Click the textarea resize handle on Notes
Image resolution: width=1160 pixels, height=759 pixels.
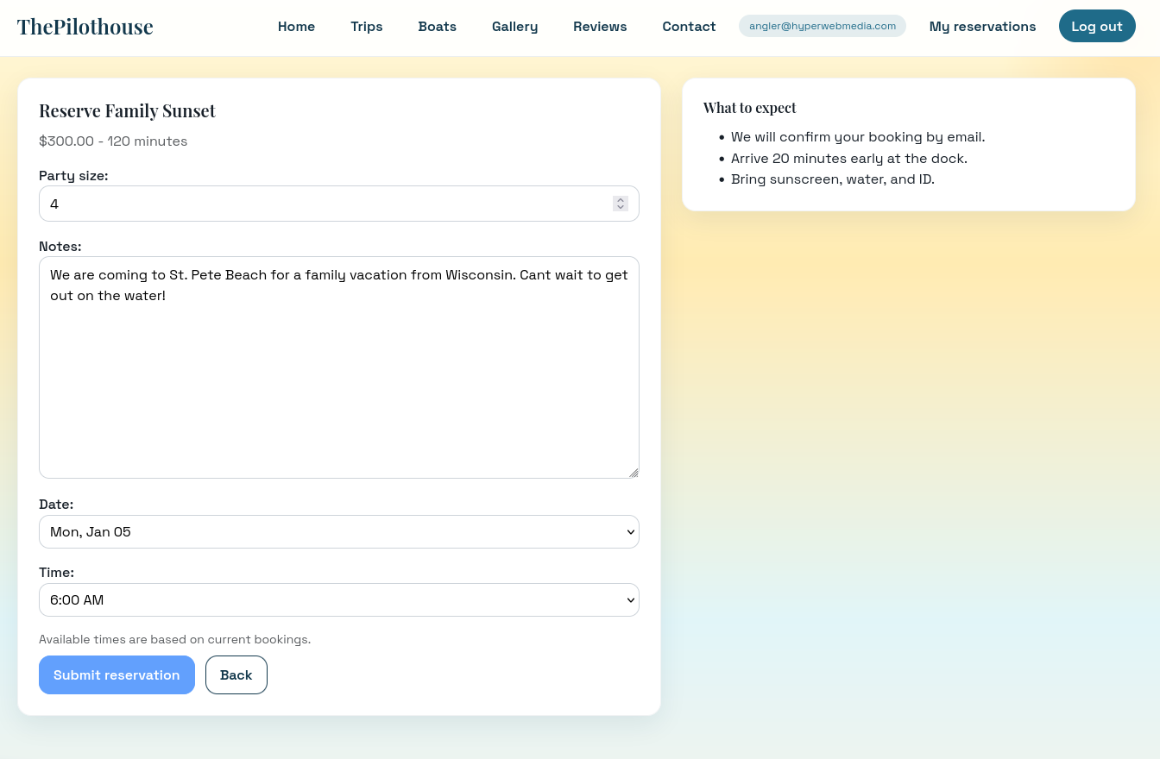click(634, 473)
